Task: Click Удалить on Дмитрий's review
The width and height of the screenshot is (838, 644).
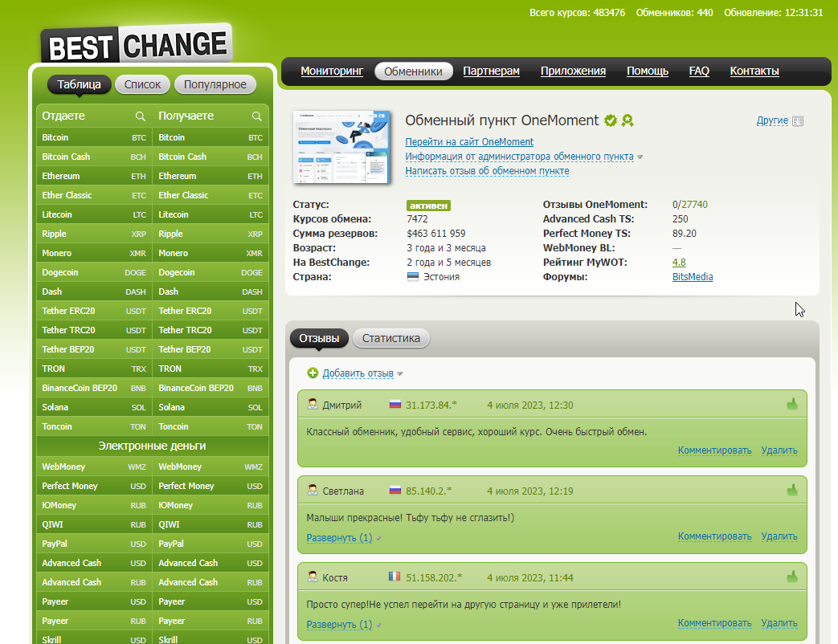Action: coord(779,450)
